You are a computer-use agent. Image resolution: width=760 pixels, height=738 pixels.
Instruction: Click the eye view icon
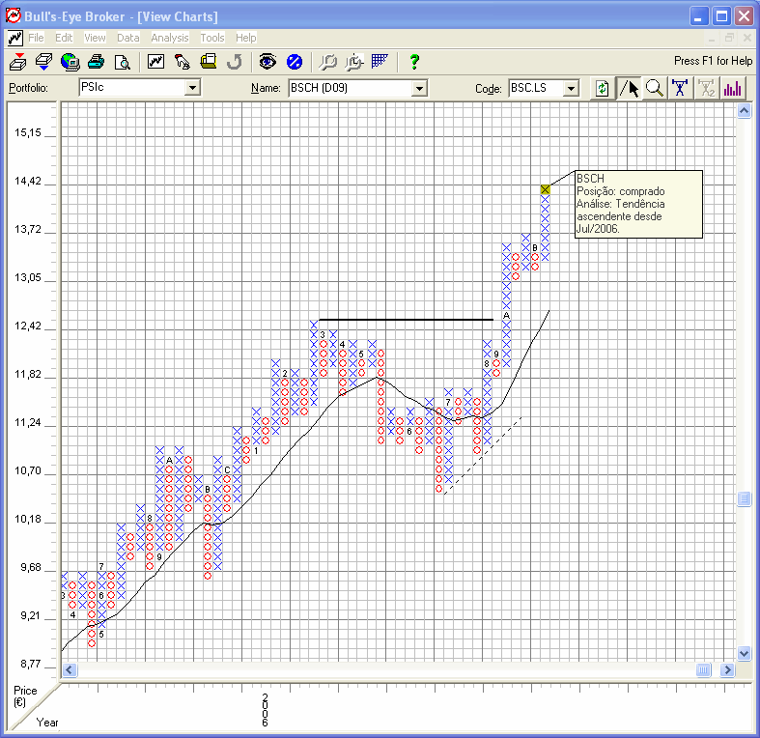pyautogui.click(x=267, y=62)
